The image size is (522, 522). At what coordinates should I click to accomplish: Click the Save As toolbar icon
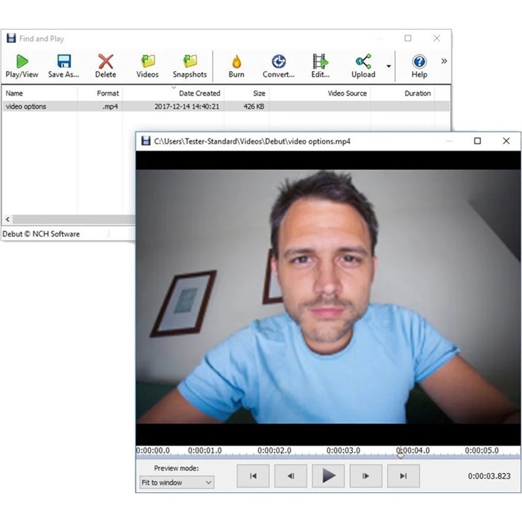click(64, 66)
